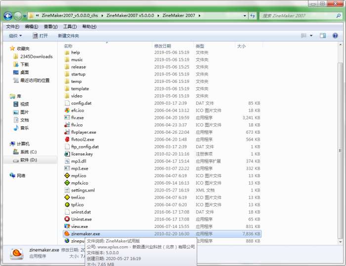Expand the 组织 dropdown
The image size is (346, 266).
pyautogui.click(x=15, y=36)
